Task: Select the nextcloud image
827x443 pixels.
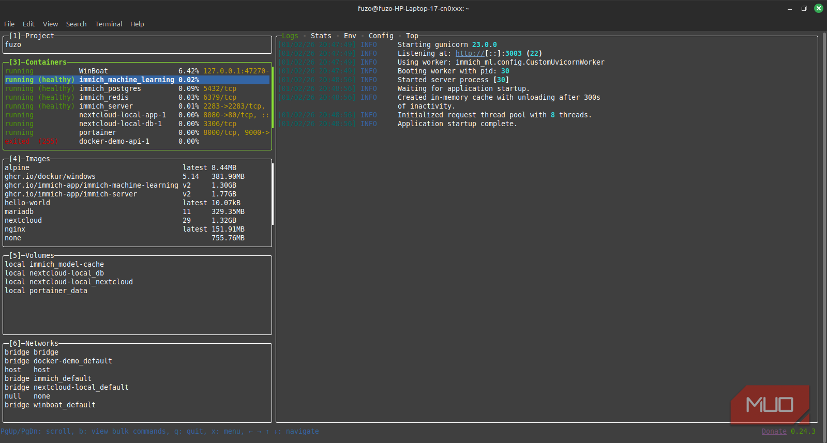Action: point(137,220)
